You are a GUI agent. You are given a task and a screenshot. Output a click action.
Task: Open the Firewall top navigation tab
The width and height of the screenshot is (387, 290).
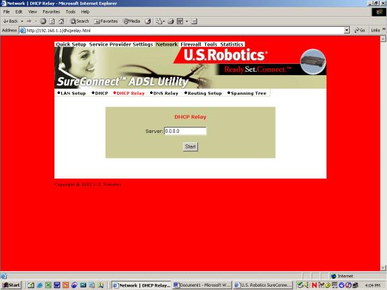[190, 44]
